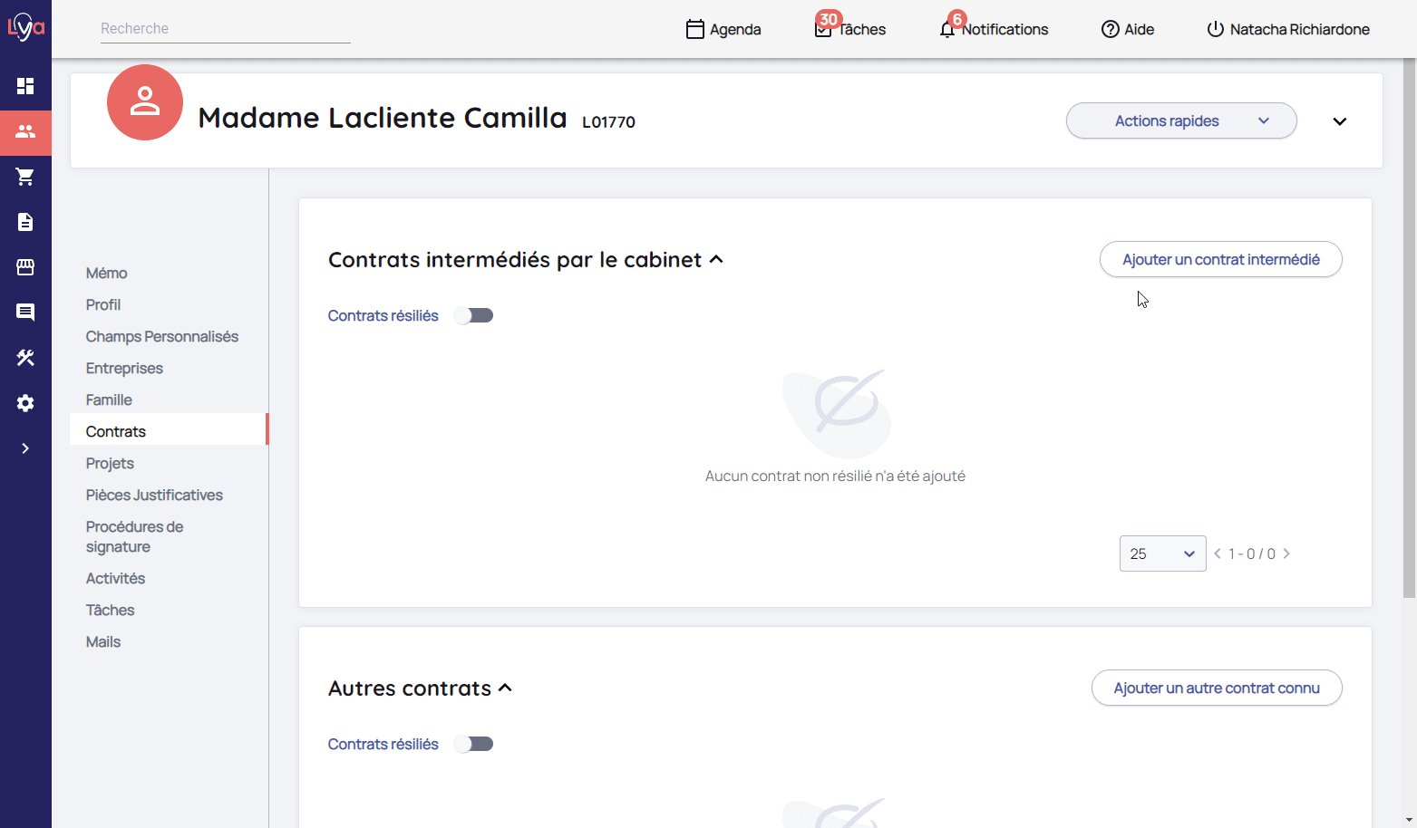Expand the client header chevron
Image resolution: width=1417 pixels, height=828 pixels.
click(1340, 121)
